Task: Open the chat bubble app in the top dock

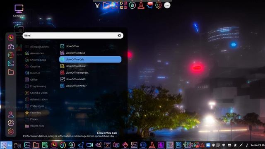Action: [x=150, y=5]
